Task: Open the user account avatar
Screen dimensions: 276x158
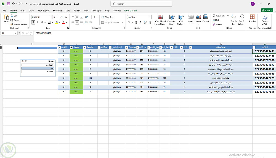Action: coord(253,4)
